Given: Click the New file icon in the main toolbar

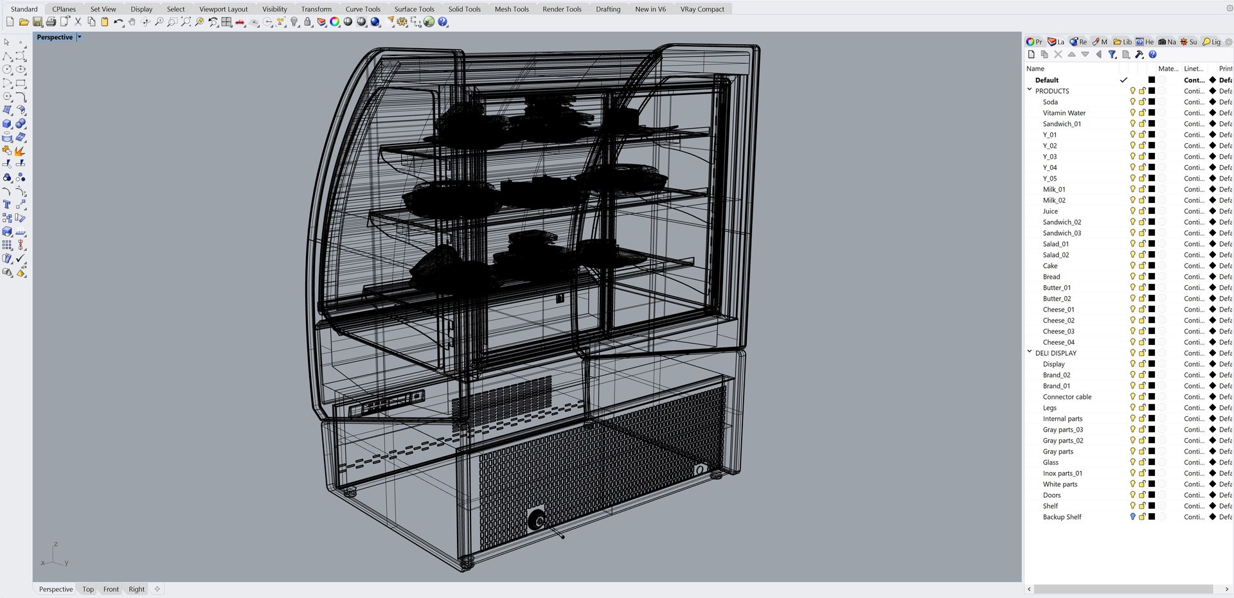Looking at the screenshot, I should coord(10,22).
